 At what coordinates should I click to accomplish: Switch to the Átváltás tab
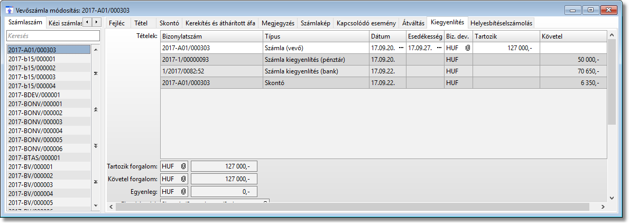(x=413, y=23)
